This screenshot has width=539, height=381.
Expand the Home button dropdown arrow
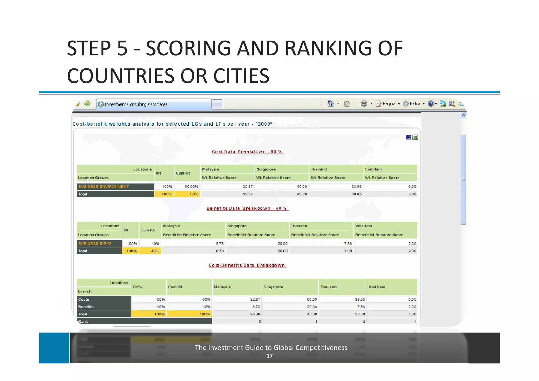pos(338,104)
